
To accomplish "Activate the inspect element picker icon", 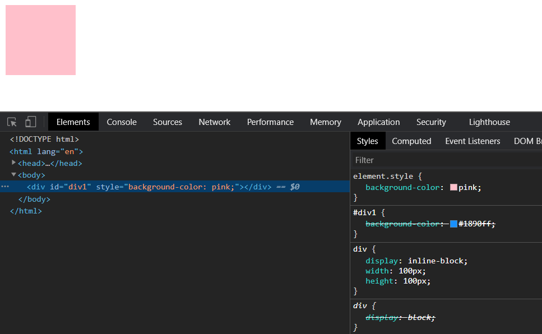I will (12, 122).
